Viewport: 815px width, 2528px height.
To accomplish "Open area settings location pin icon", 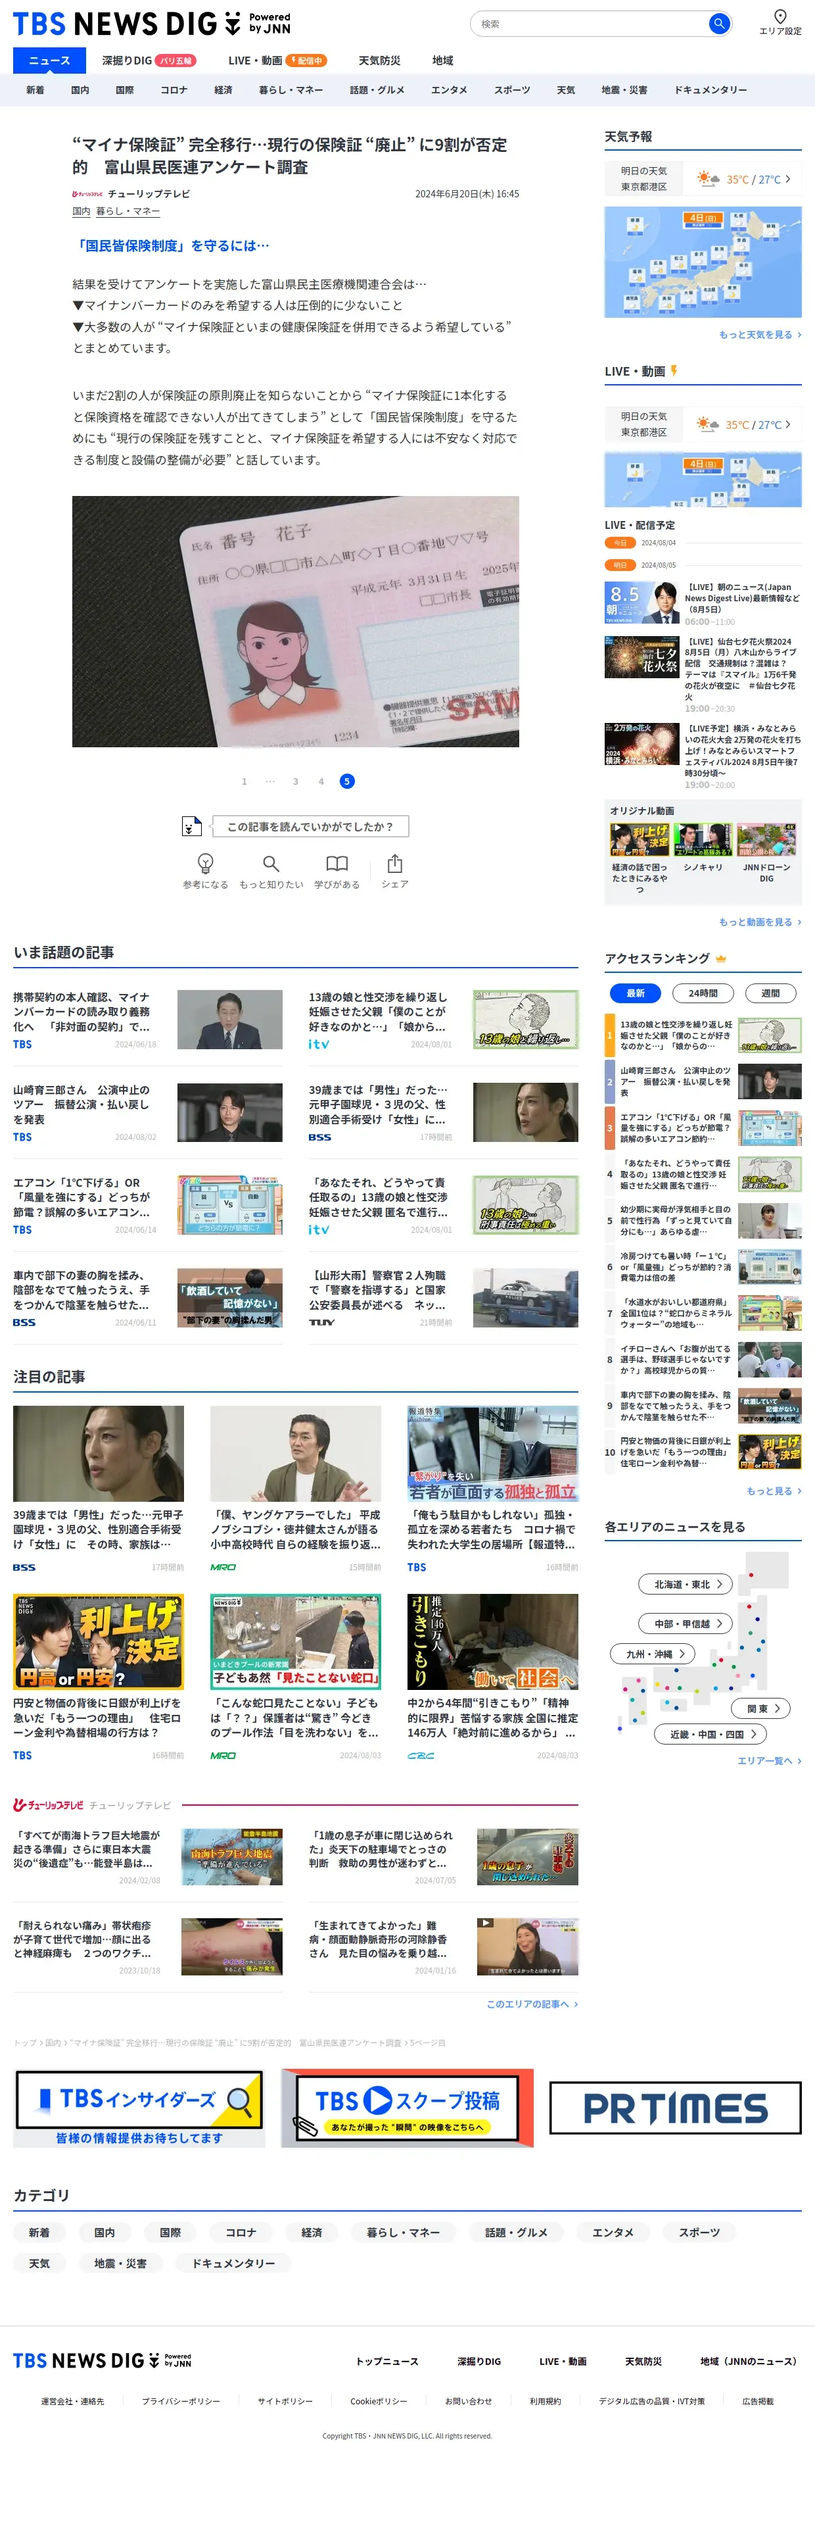I will tap(780, 16).
